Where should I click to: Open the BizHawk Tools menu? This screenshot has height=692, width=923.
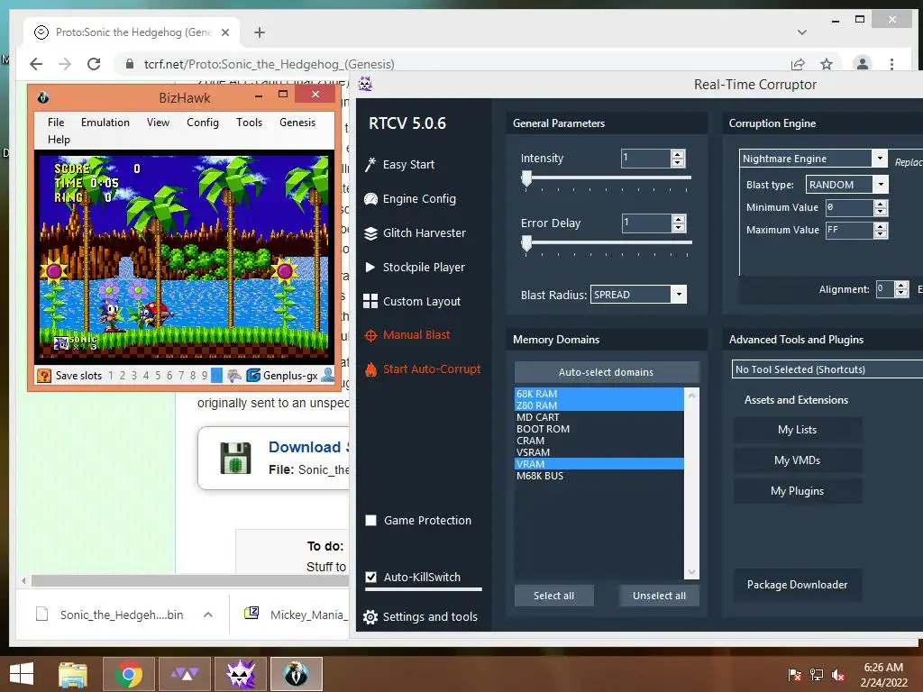click(x=249, y=123)
